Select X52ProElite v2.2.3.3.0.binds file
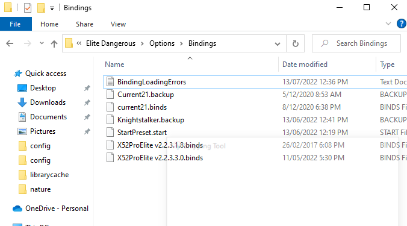This screenshot has height=226, width=407. 160,158
